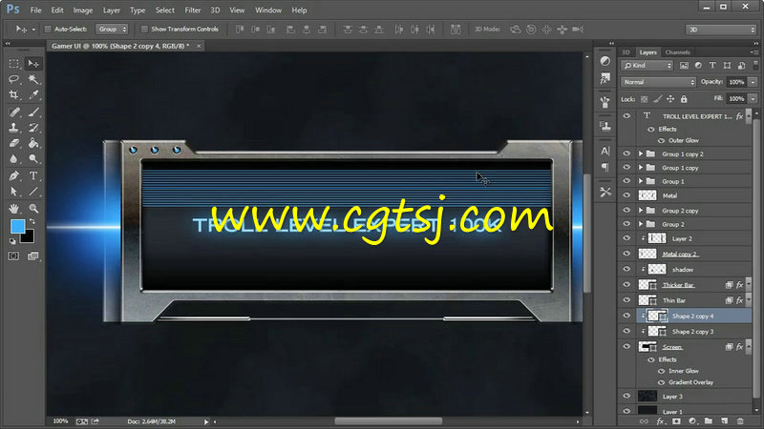This screenshot has height=429, width=764.
Task: Select the Pen tool
Action: tap(13, 176)
